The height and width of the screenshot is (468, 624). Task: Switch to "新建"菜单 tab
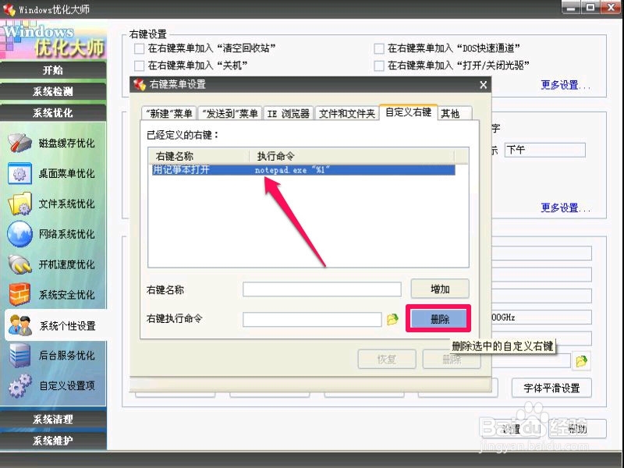(x=168, y=113)
